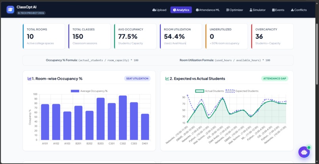Toggle the Actual Students legend item
319x164 pixels.
pos(209,91)
